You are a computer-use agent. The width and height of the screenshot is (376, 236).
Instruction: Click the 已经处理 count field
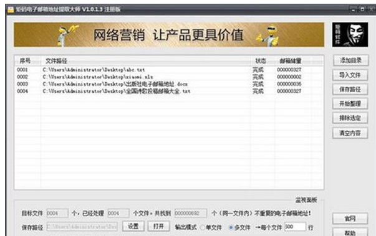118,213
